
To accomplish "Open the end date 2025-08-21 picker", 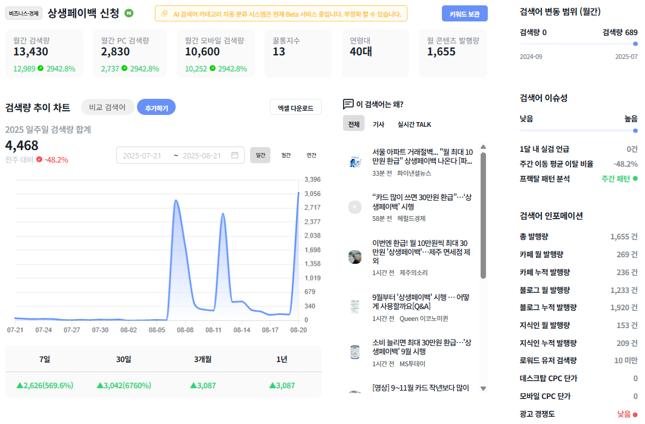I will 202,155.
